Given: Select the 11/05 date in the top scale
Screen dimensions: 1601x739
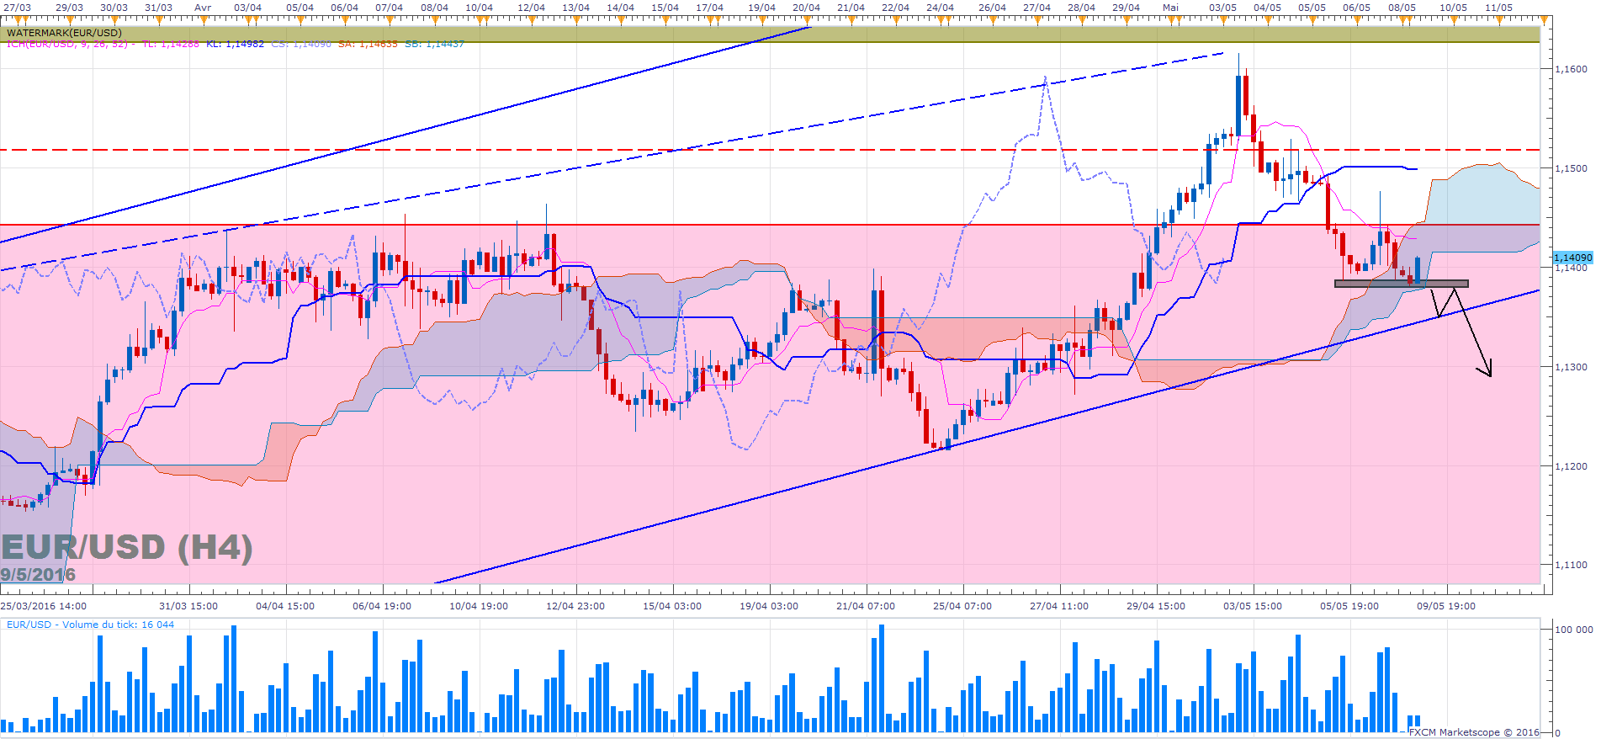Looking at the screenshot, I should [x=1498, y=8].
